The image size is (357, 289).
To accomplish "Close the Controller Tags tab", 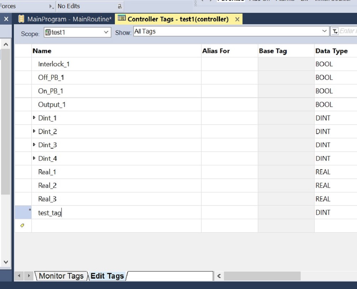I will click(238, 19).
